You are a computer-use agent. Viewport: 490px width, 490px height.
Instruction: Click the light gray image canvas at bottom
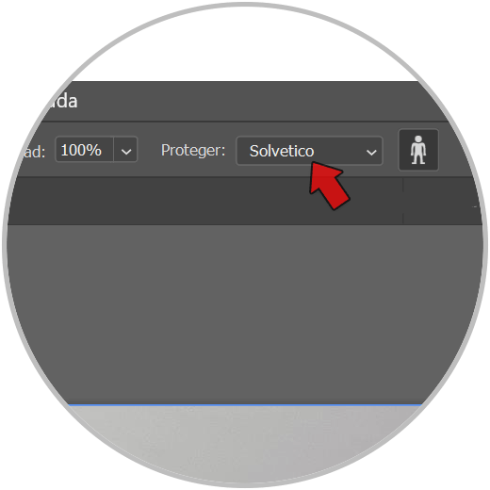coord(245,440)
